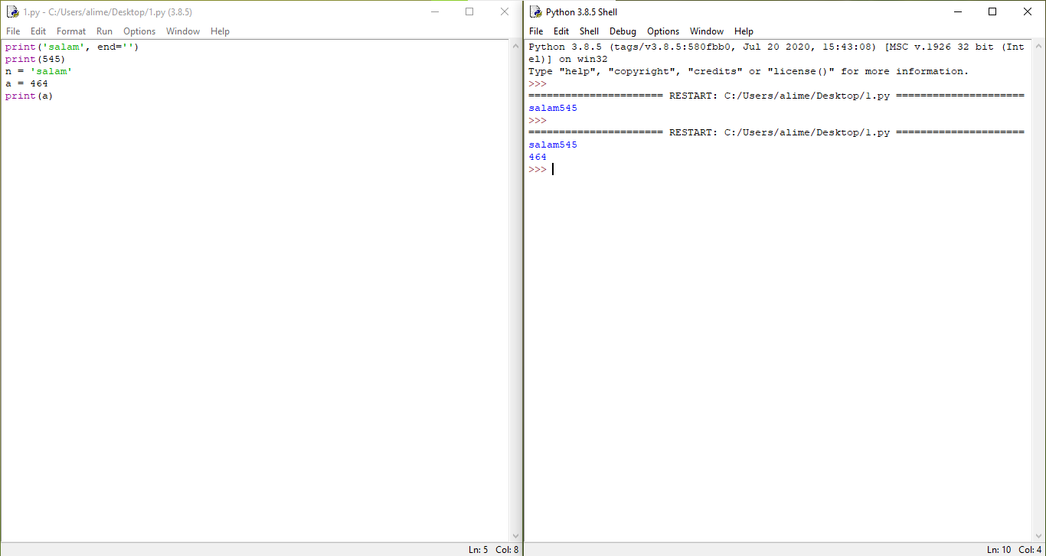Viewport: 1046px width, 556px height.
Task: Click second salam545 output in shell
Action: tap(553, 145)
